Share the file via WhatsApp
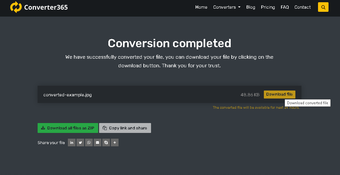 click(89, 142)
